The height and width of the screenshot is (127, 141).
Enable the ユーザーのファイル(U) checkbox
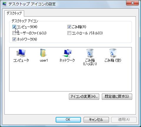click(x=14, y=33)
